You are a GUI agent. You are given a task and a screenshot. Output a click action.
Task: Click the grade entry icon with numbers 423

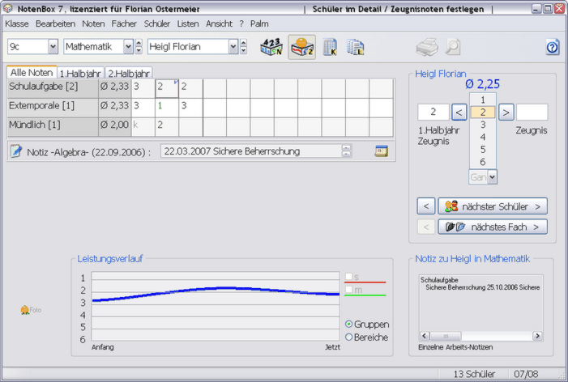pos(271,47)
